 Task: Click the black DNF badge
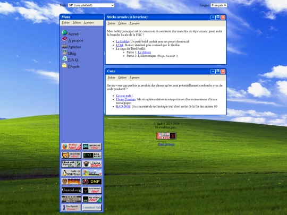pos(92,182)
